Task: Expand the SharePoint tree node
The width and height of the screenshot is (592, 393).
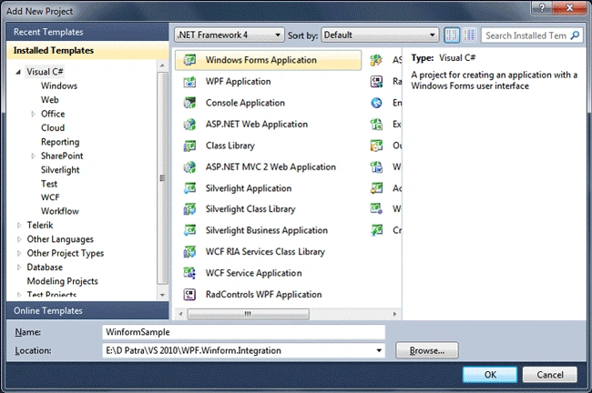Action: (x=33, y=156)
